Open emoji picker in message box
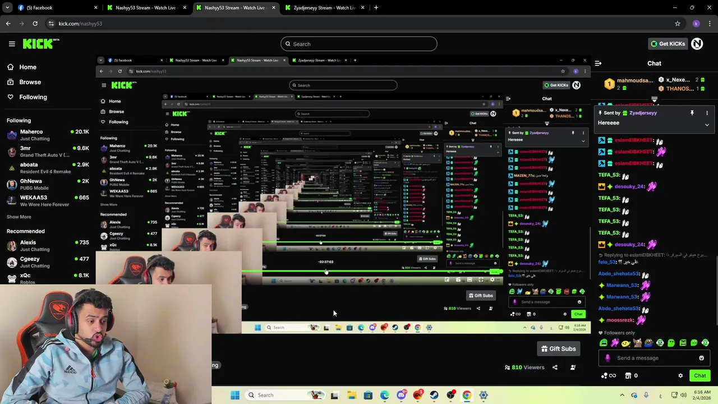The height and width of the screenshot is (404, 718). (701, 358)
